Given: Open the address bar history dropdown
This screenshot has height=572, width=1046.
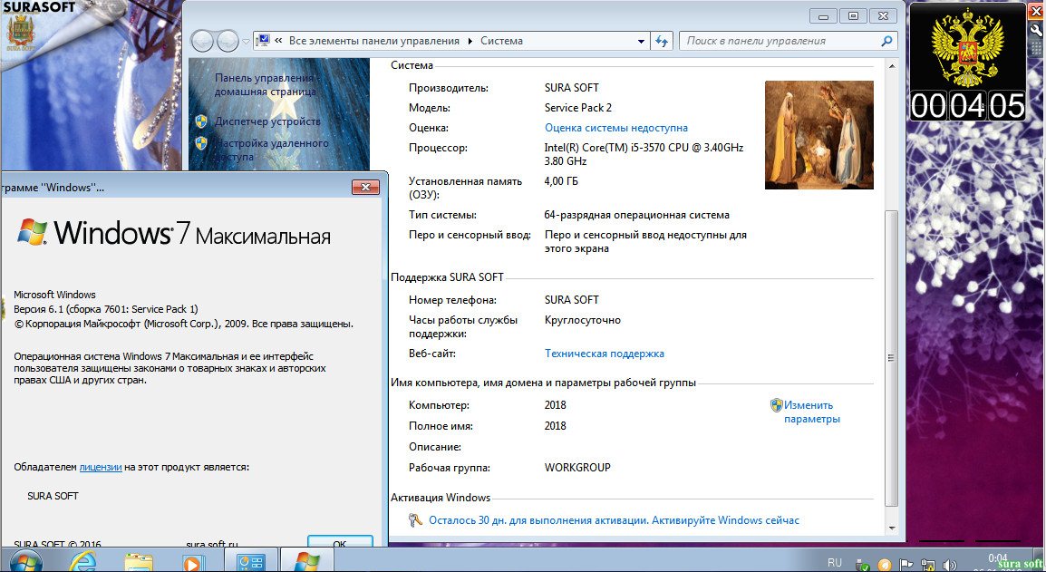Looking at the screenshot, I should tap(641, 42).
